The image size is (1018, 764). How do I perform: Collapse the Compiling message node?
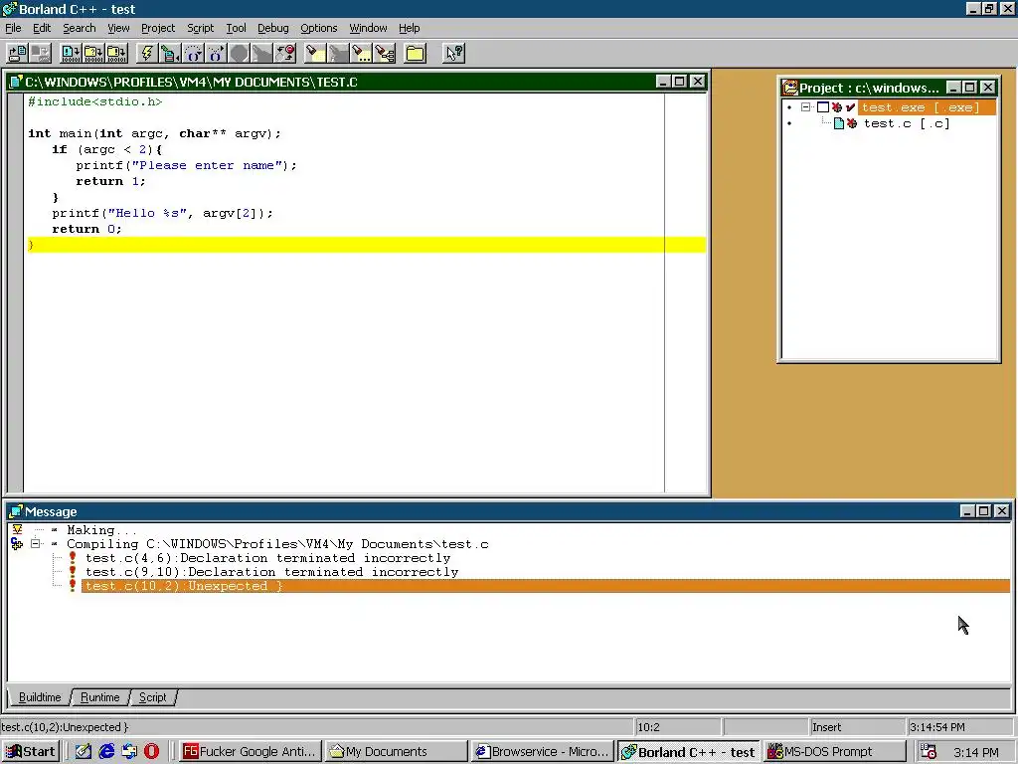(x=36, y=544)
